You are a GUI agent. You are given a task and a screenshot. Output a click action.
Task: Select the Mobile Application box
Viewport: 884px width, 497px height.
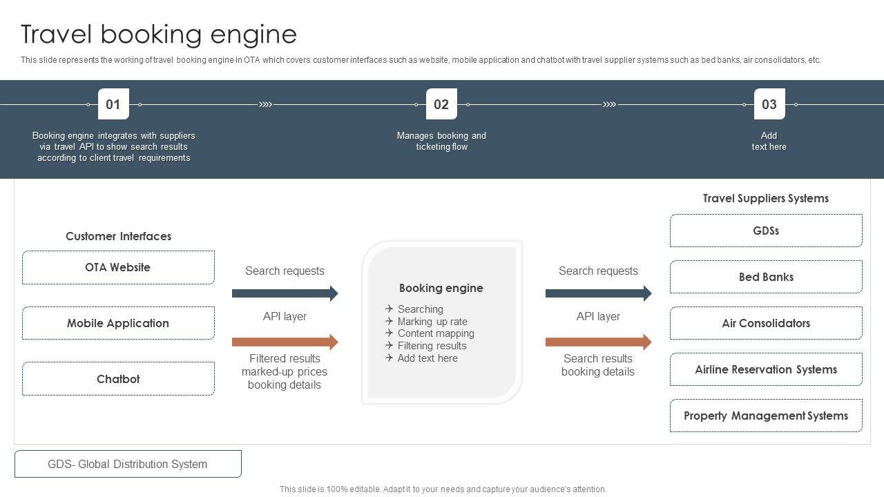pos(118,323)
